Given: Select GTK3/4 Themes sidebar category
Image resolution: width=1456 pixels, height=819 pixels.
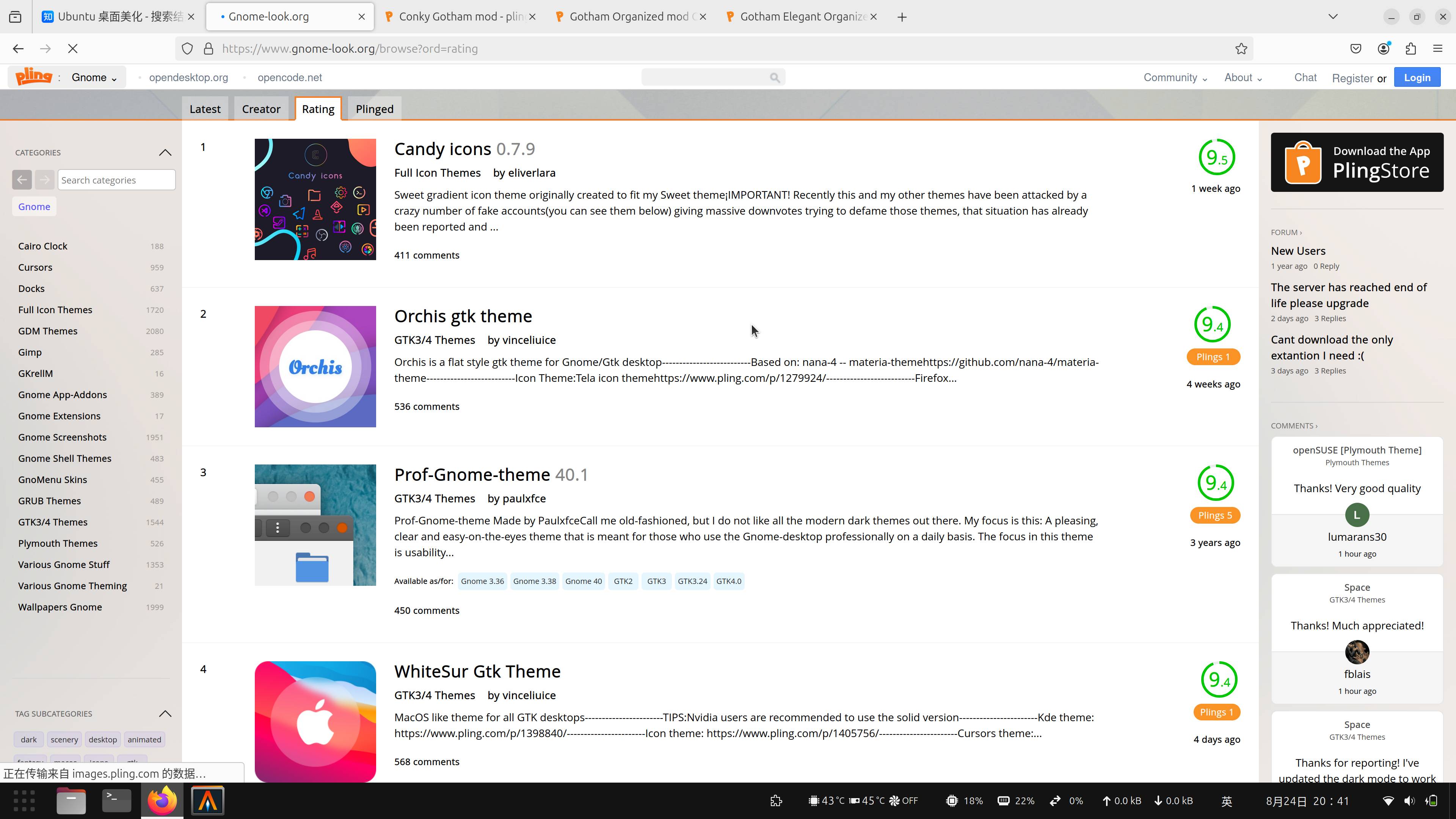Looking at the screenshot, I should [53, 522].
